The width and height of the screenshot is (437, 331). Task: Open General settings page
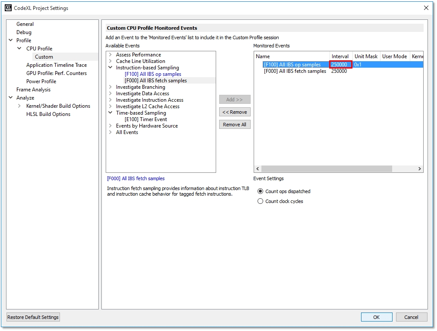[25, 24]
